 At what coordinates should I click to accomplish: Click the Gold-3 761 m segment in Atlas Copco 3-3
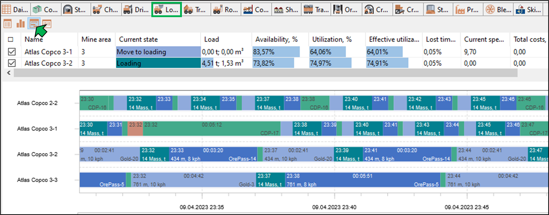[193, 180]
